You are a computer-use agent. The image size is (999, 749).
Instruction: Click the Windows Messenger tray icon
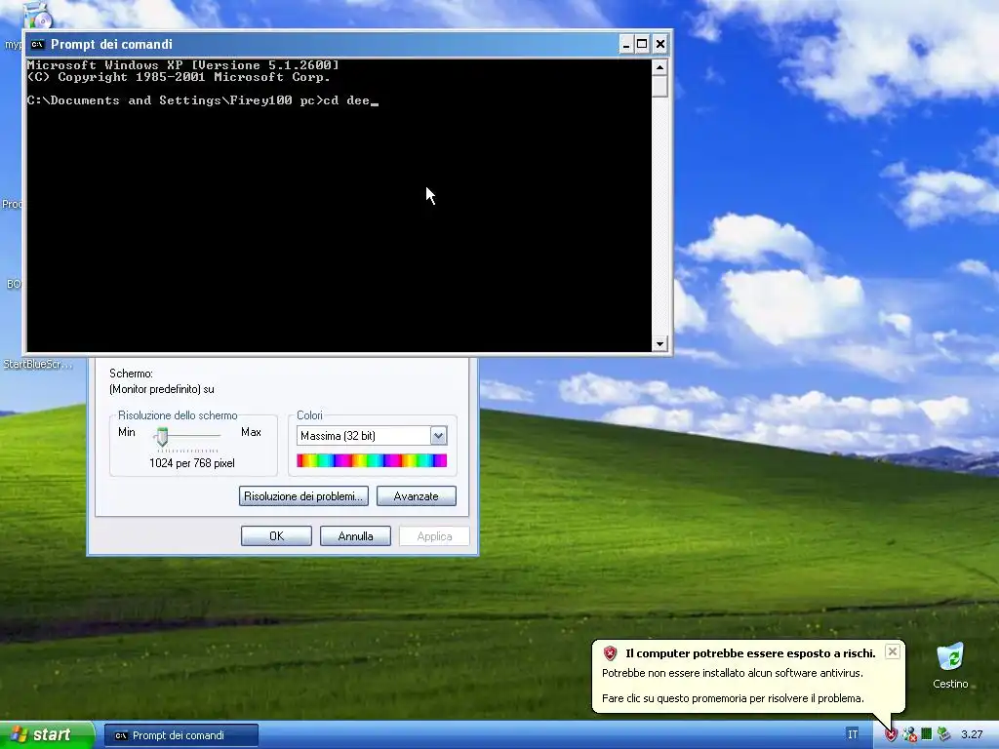coord(909,734)
